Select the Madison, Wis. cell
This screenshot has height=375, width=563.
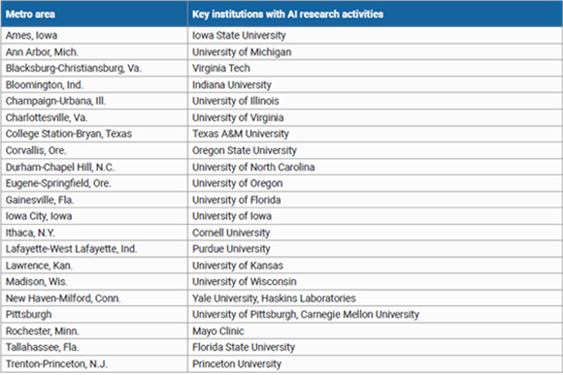[x=94, y=282]
